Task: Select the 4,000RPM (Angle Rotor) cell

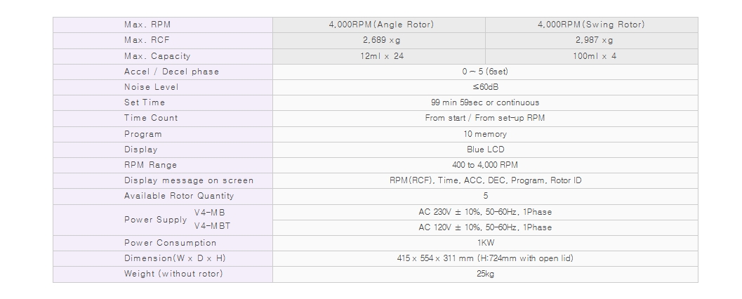Action: tap(381, 25)
